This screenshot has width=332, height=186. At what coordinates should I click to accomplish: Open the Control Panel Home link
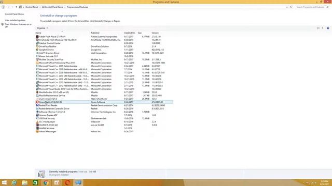15,14
